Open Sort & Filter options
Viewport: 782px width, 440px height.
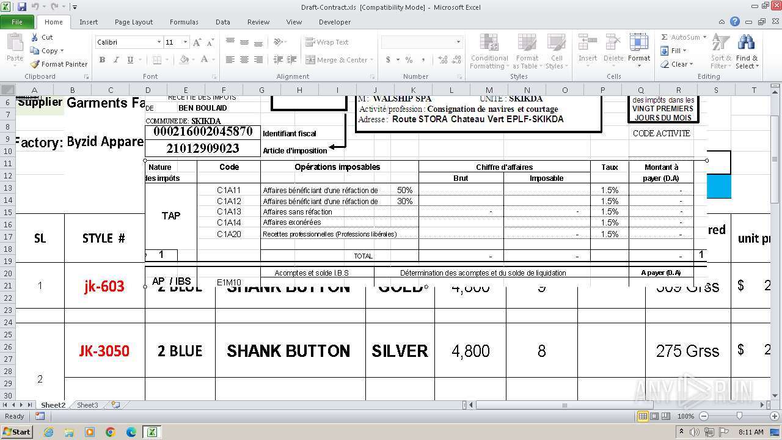721,52
